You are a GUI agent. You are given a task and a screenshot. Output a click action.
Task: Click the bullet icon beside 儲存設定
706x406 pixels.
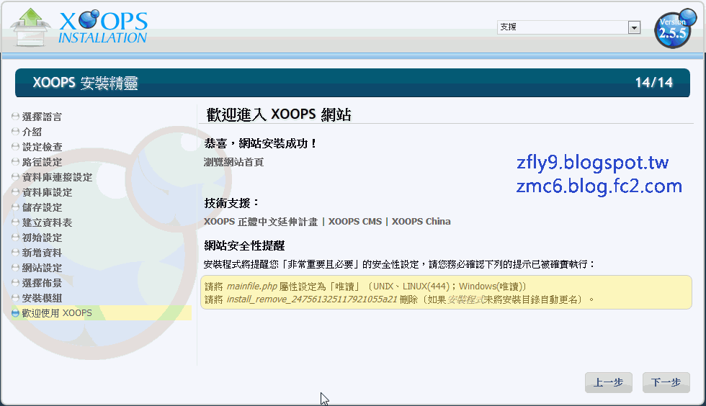(15, 207)
